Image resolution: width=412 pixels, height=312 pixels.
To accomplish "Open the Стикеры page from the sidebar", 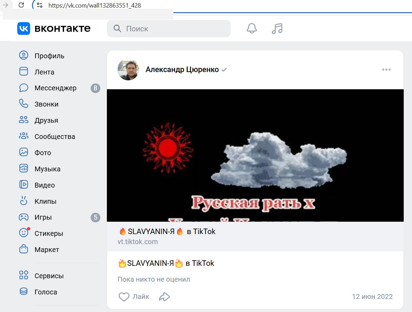I will (x=48, y=233).
